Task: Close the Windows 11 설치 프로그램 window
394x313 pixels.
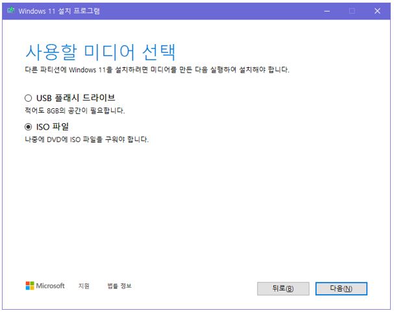Action: tap(377, 11)
